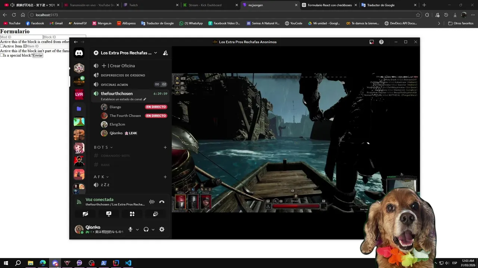The width and height of the screenshot is (478, 268).
Task: Open activities launcher icon
Action: (132, 214)
